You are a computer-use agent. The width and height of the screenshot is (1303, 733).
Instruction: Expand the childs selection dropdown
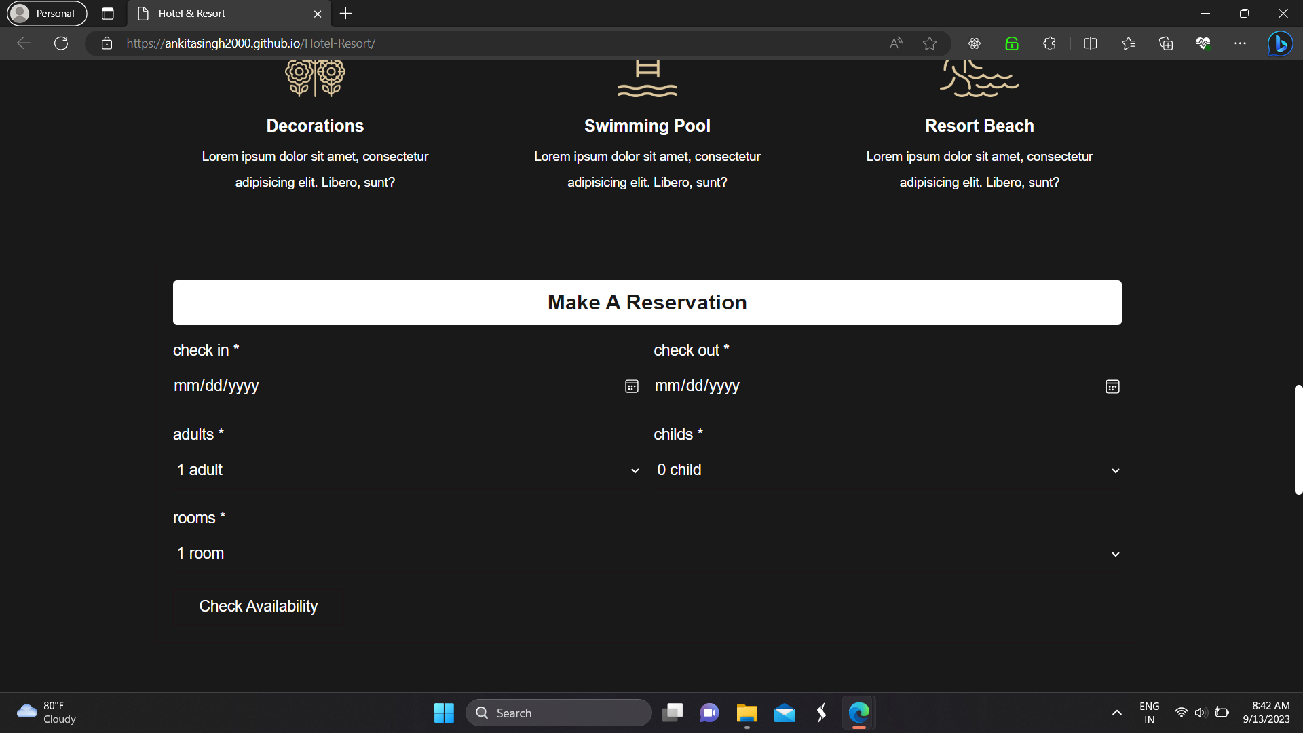point(1115,470)
